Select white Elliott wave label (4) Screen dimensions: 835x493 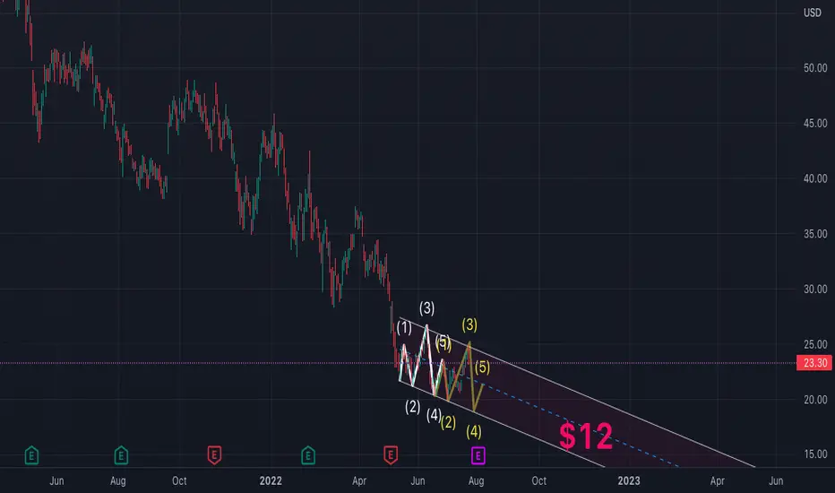click(x=434, y=415)
